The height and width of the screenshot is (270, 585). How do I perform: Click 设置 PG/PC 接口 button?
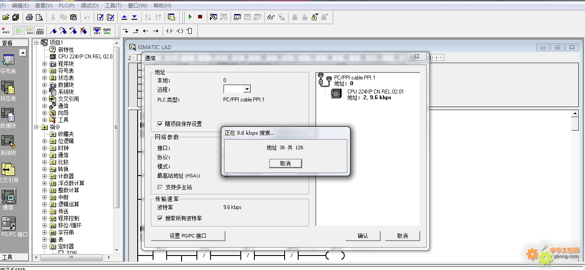pos(188,236)
